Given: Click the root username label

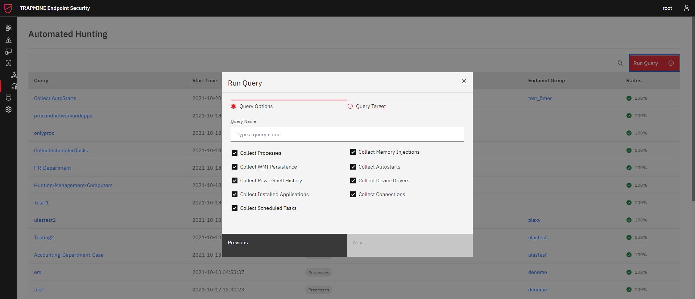Looking at the screenshot, I should point(667,8).
